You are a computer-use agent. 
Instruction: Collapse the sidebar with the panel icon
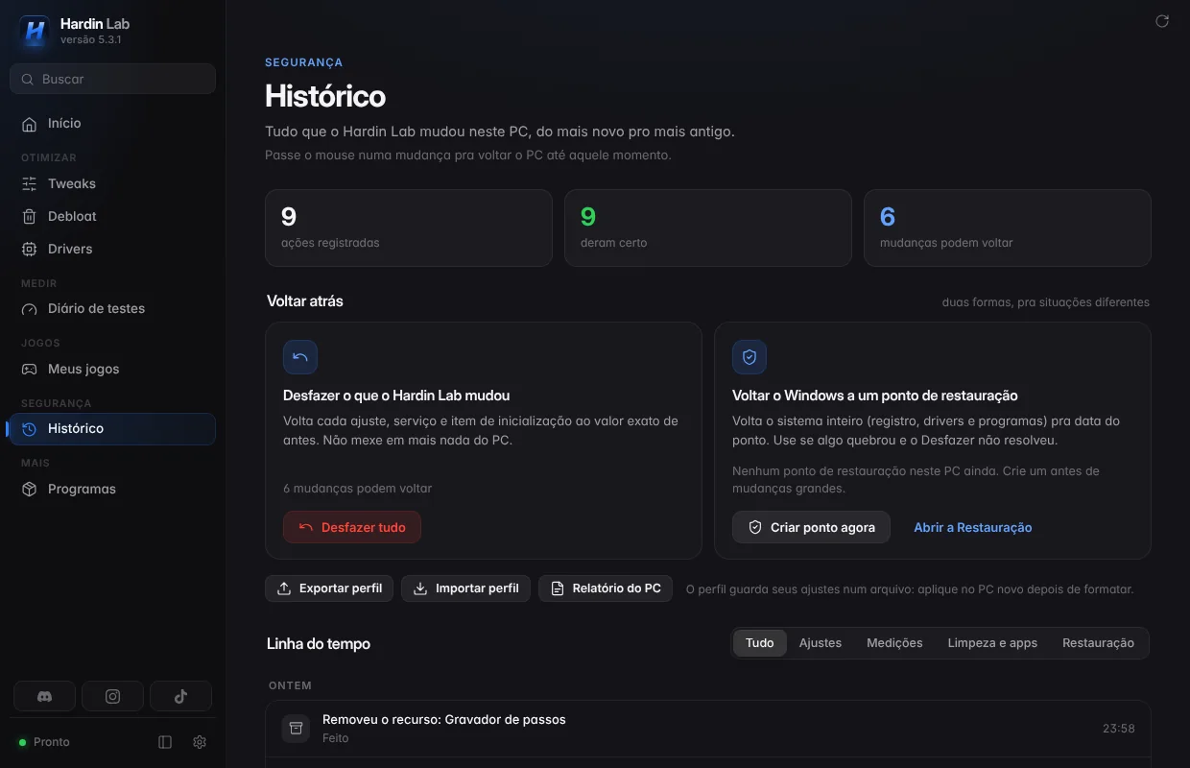tap(165, 742)
